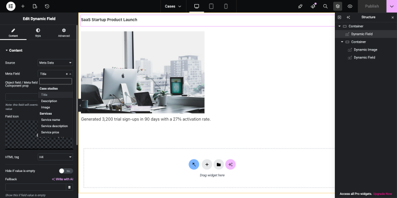This screenshot has height=198, width=397.
Task: Select the highlighted Dynamic Field row
Action: tap(366, 34)
